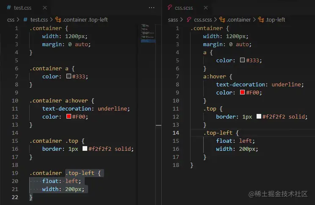315x205 pixels.
Task: Click 'float: left;' in css.scss
Action: (x=235, y=141)
